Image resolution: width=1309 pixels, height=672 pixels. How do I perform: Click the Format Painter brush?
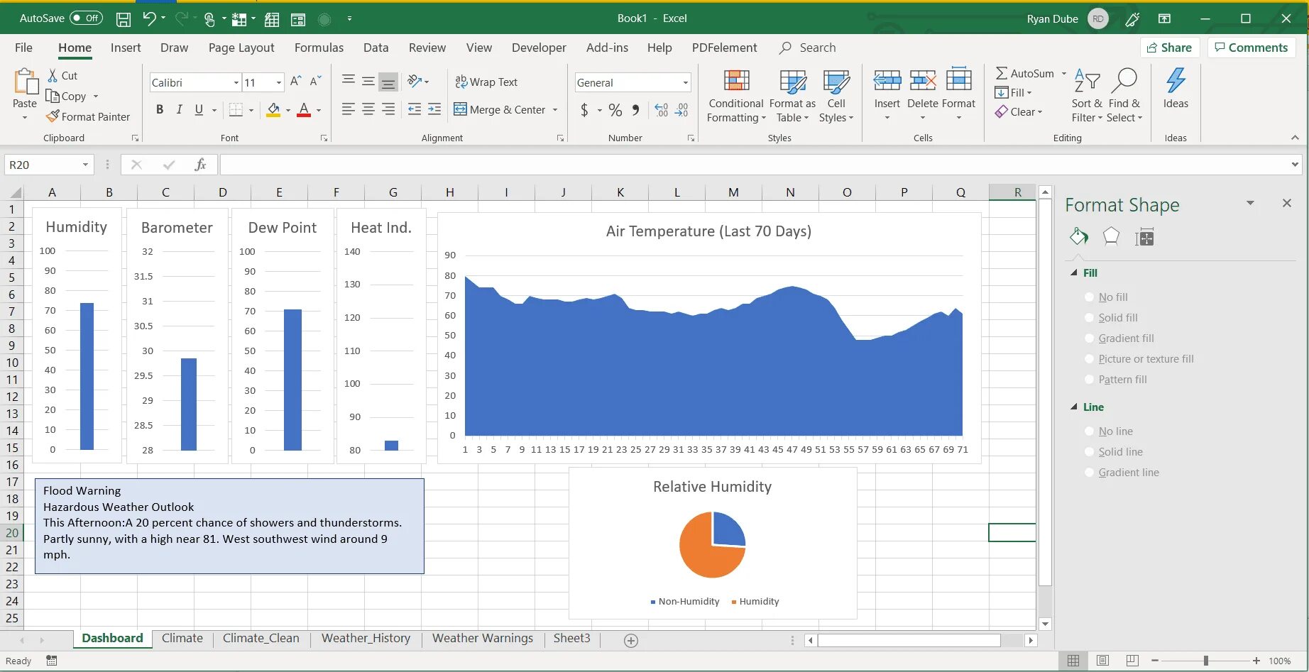coord(53,116)
